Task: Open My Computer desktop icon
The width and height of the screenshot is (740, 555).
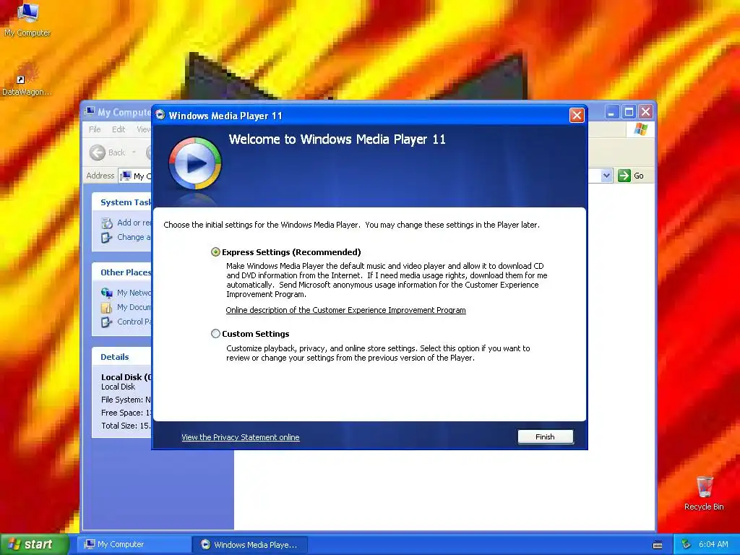Action: coord(27,20)
